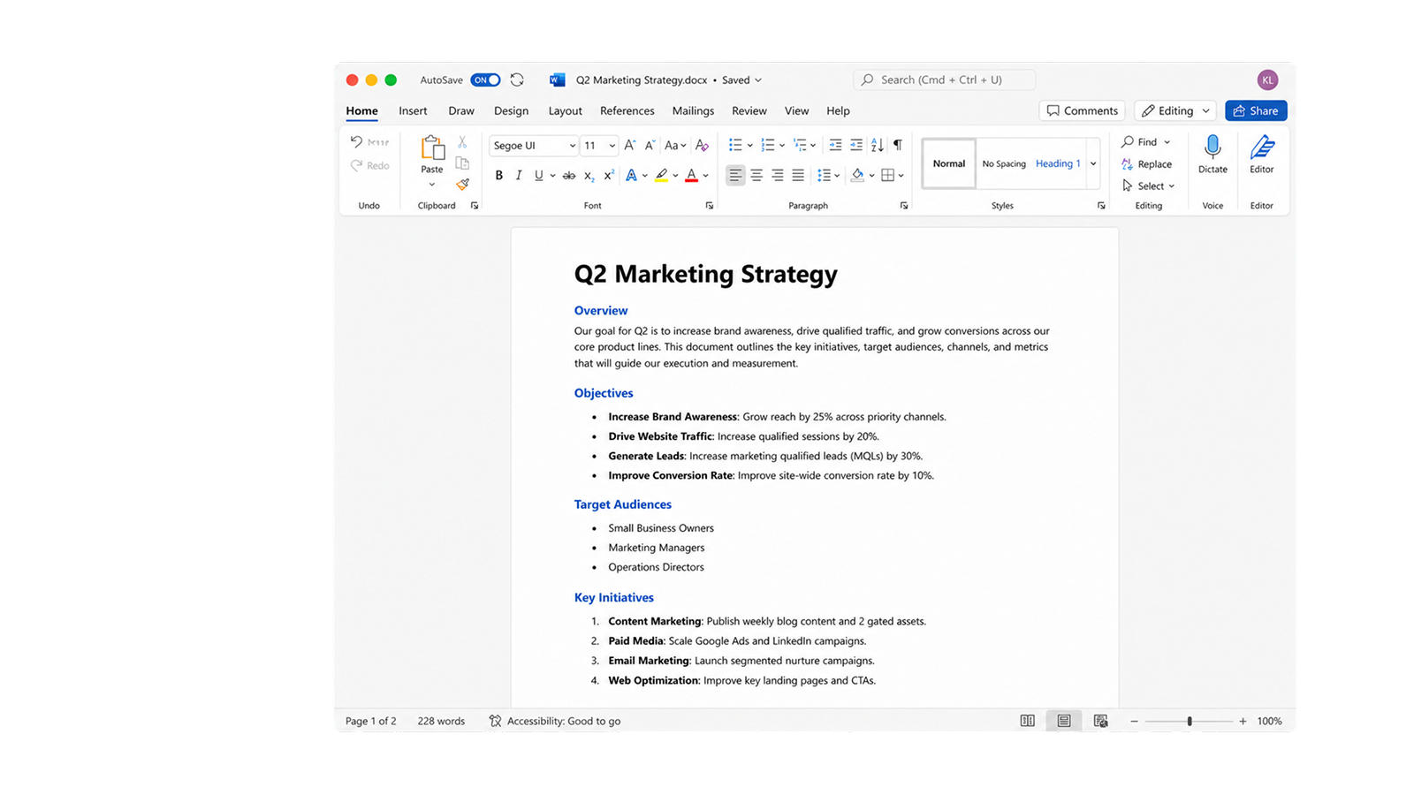Toggle the AutoSave switch off

point(485,79)
